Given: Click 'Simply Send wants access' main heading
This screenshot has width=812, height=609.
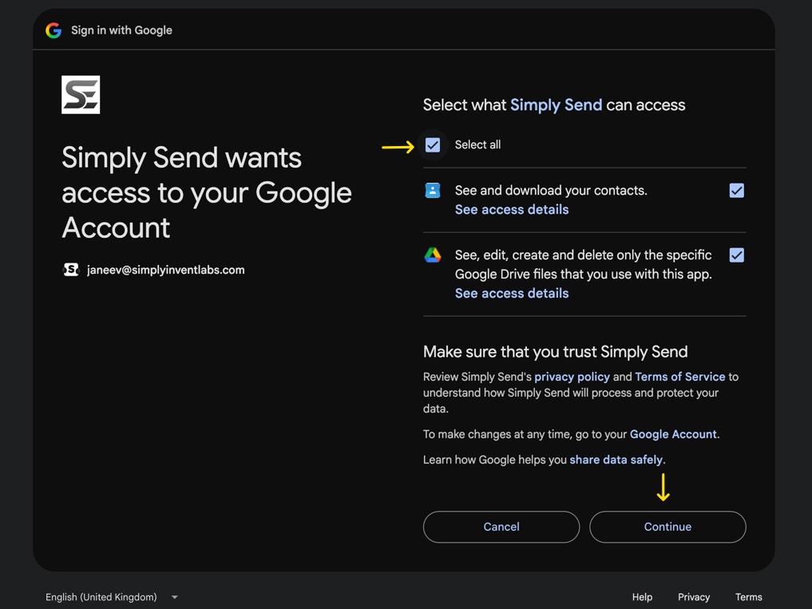Looking at the screenshot, I should click(207, 192).
